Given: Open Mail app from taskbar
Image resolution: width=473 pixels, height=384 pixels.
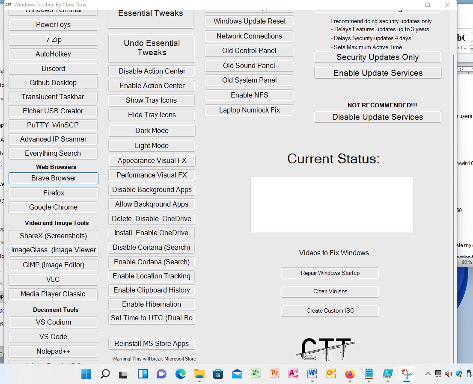Looking at the screenshot, I should point(237,374).
